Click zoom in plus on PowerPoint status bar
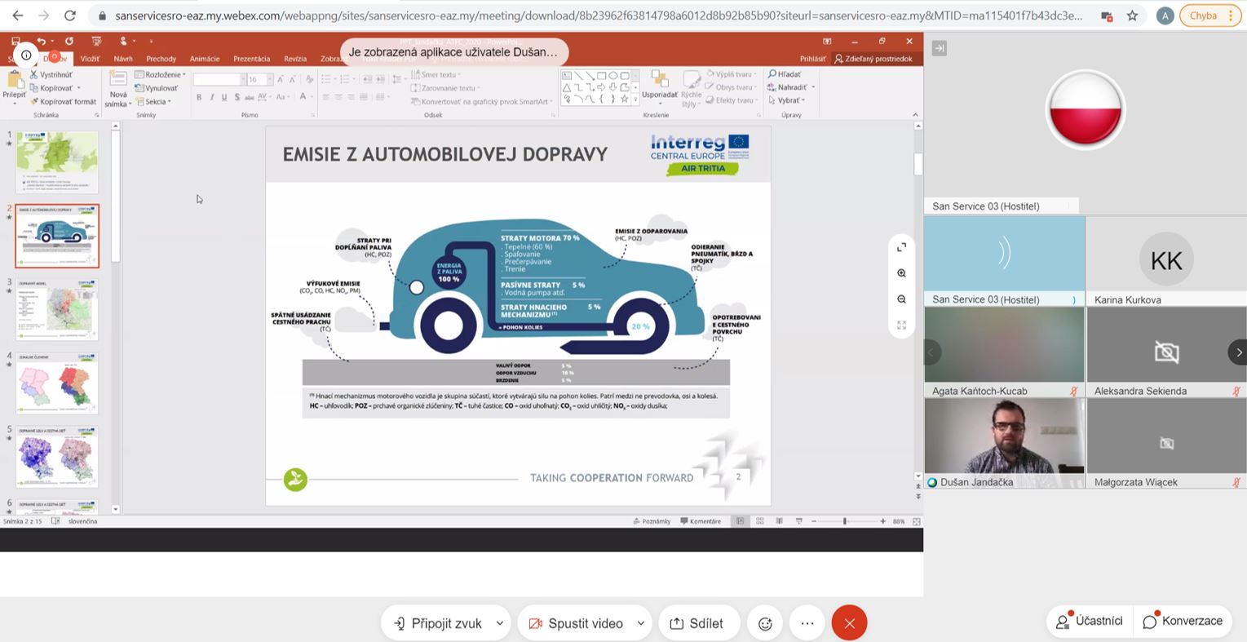1247x642 pixels. 882,521
